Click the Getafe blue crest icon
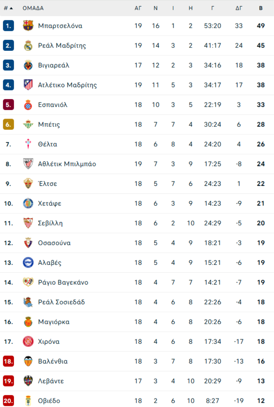 click(28, 203)
